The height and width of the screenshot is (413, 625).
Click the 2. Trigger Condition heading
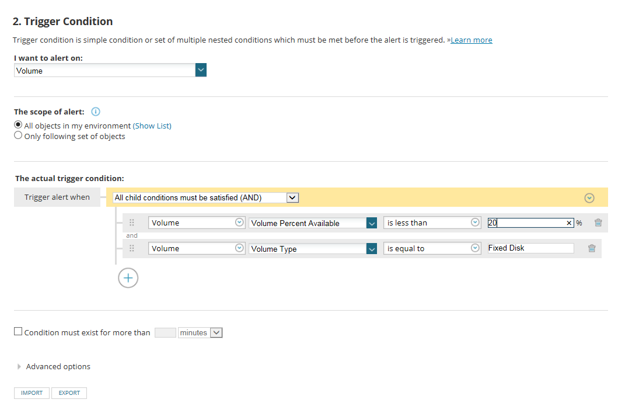point(62,22)
